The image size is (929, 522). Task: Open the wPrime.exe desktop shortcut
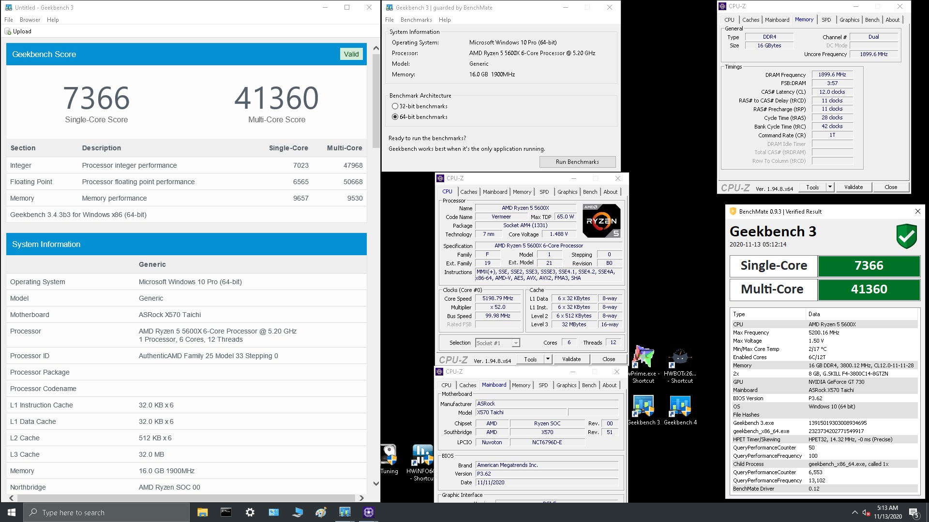click(644, 365)
